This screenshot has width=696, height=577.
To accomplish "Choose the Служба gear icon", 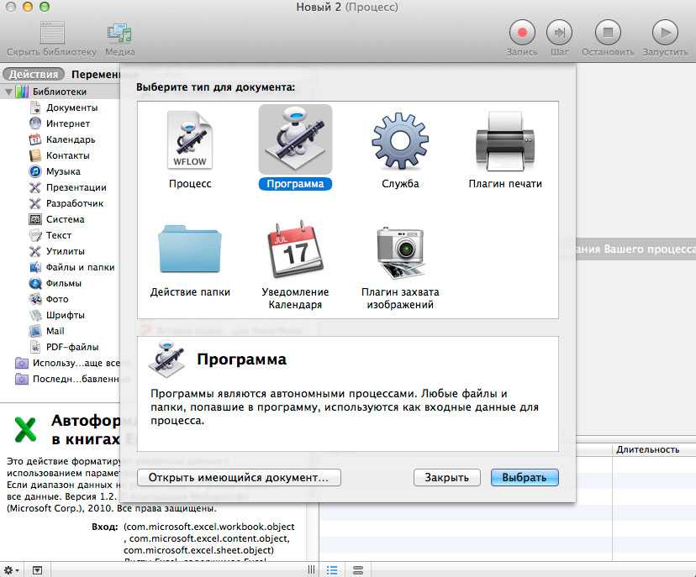I will coord(400,141).
